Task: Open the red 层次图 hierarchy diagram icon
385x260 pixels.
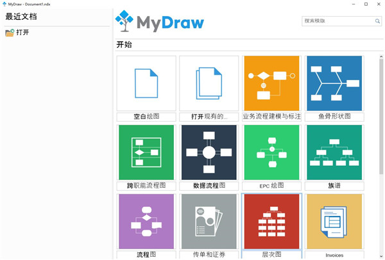Action: [x=271, y=222]
